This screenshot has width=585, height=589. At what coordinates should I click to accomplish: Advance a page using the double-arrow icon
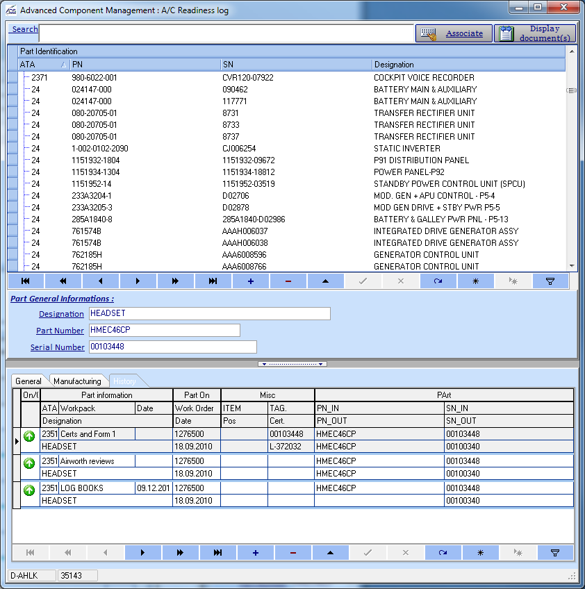(x=175, y=281)
